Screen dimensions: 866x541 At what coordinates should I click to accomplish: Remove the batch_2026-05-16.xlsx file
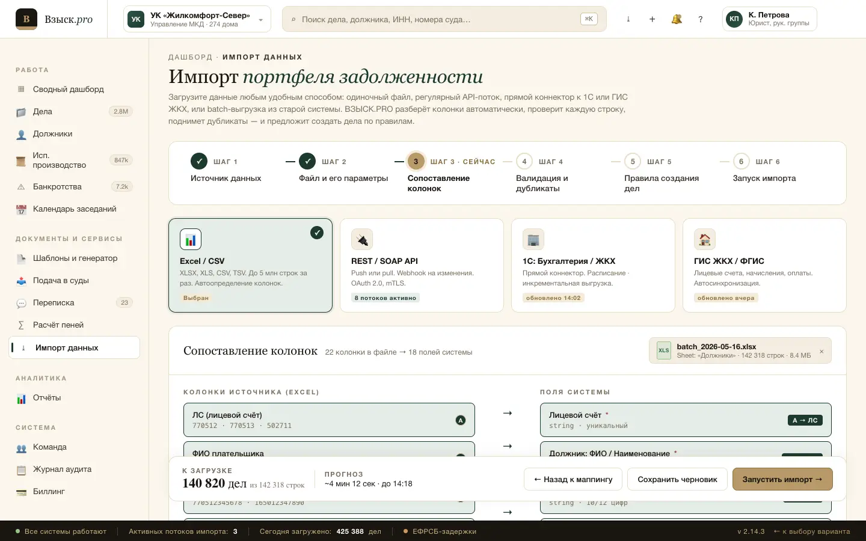821,352
